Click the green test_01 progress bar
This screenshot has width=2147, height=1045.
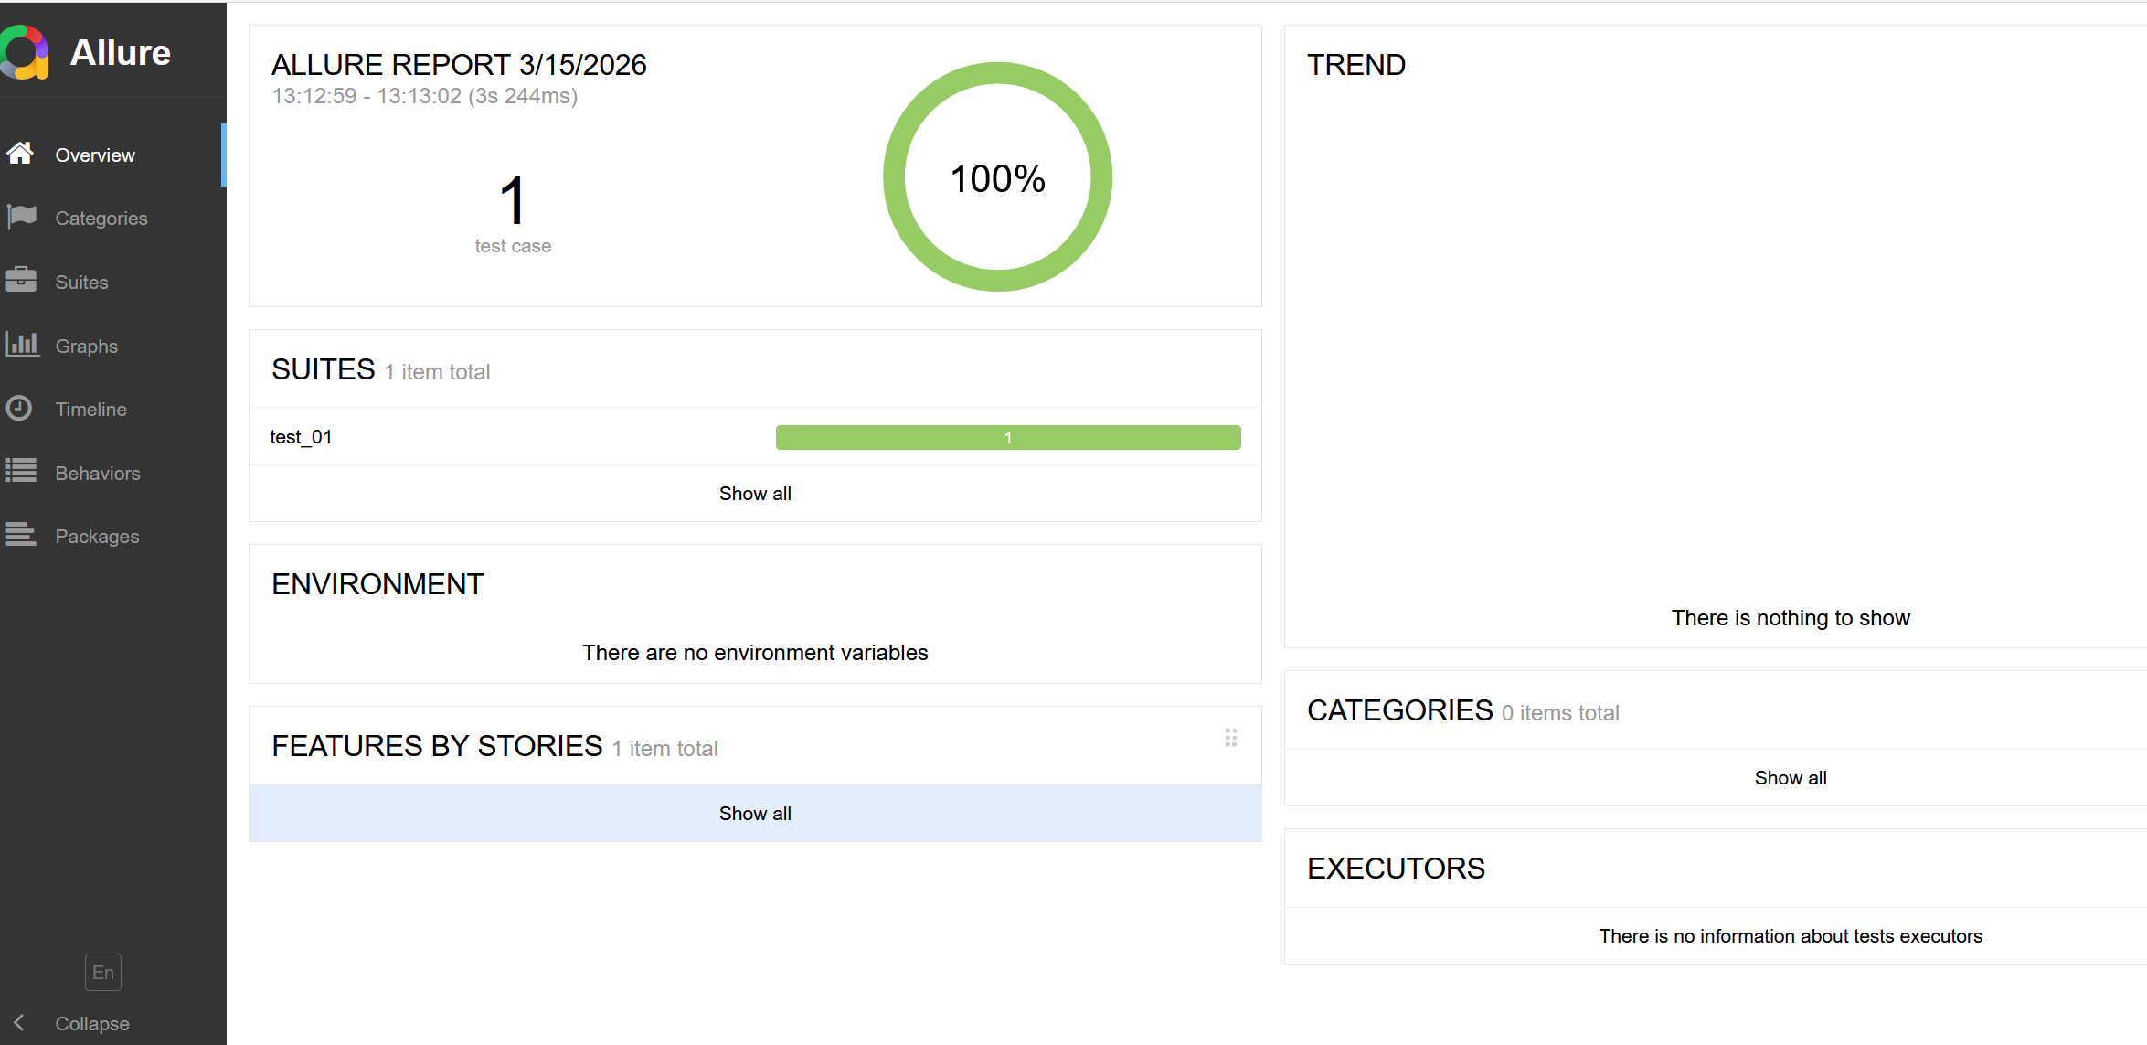coord(1007,438)
